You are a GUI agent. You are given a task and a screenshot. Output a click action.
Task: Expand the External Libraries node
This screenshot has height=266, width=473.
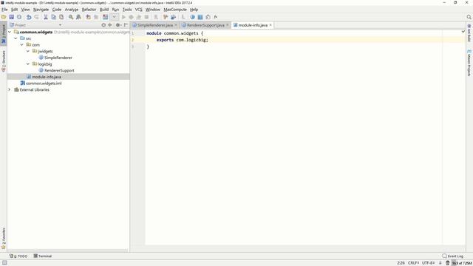pos(10,89)
